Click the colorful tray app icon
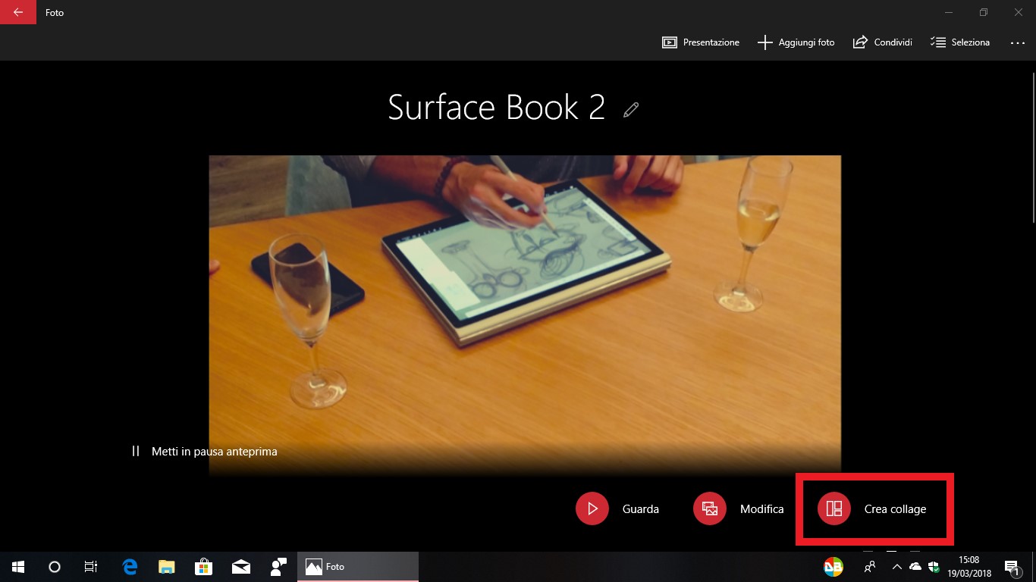The image size is (1036, 582). pos(834,567)
